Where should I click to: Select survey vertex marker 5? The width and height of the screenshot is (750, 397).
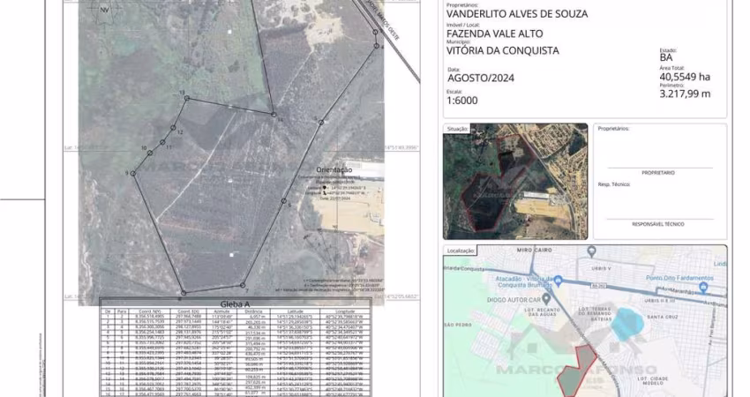coord(321,123)
